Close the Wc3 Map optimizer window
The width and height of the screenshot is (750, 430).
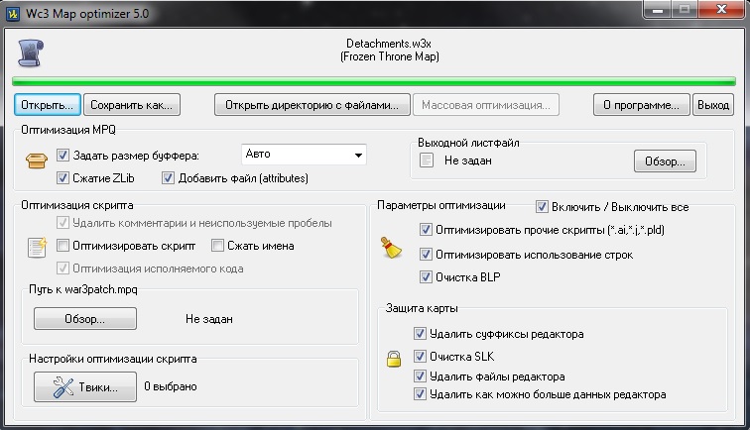(722, 10)
